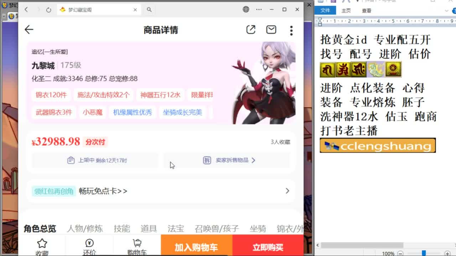Image resolution: width=456 pixels, height=256 pixels.
Task: Click the 武器锦衣3件 tag
Action: pos(54,112)
